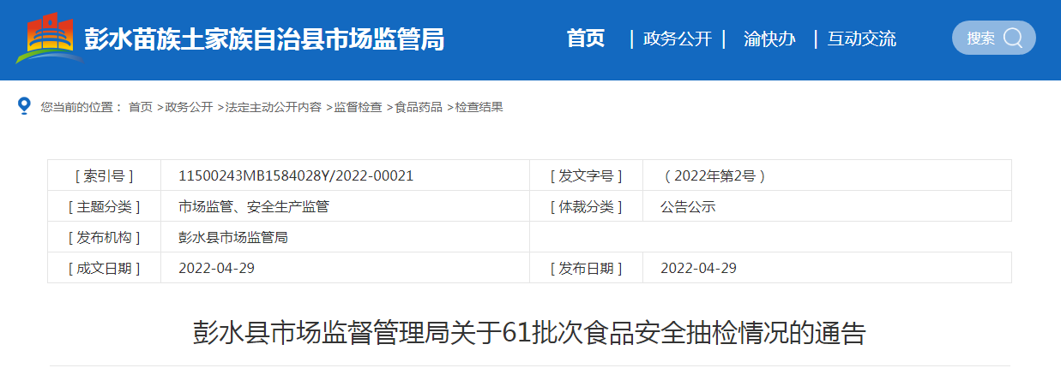Screen dimensions: 1061x374
Task: Open 首页 in the top navigation bar
Action: (x=586, y=39)
